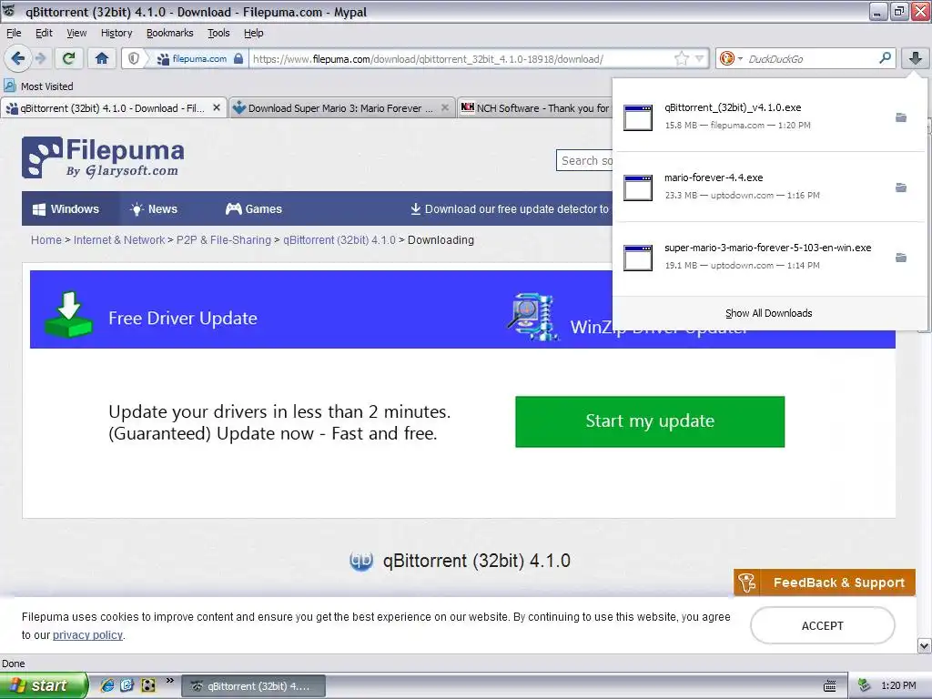The image size is (932, 699).
Task: Reload the current page
Action: click(69, 58)
